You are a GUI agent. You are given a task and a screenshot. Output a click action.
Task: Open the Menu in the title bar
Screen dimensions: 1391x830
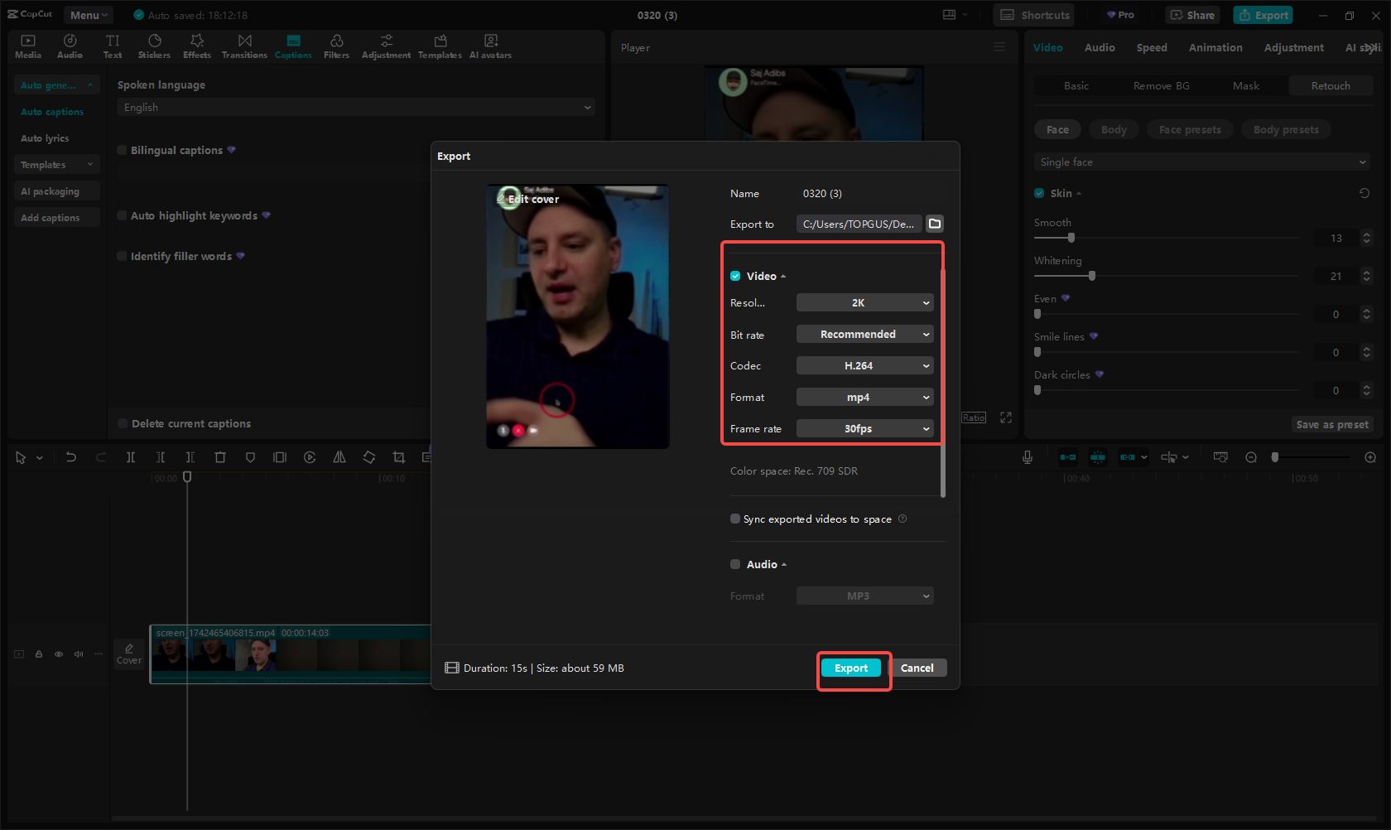[89, 15]
